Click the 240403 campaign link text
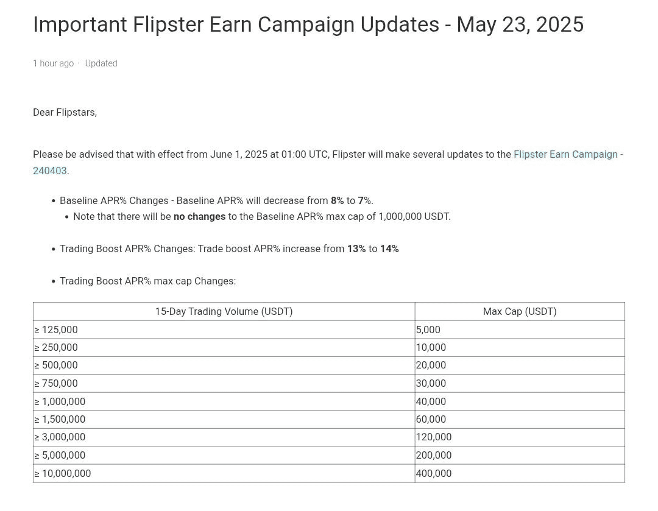The image size is (658, 511). point(50,171)
